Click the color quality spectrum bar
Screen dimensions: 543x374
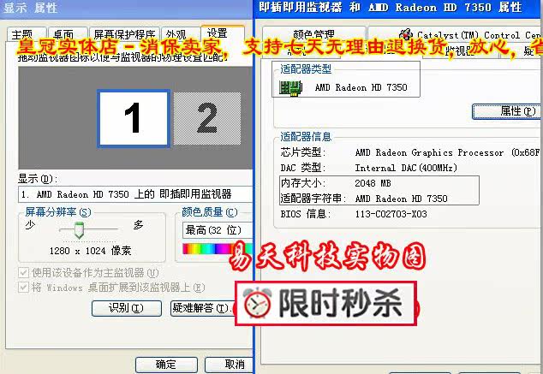point(218,248)
